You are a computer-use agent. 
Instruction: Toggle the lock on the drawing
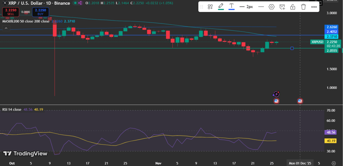[x=293, y=7]
